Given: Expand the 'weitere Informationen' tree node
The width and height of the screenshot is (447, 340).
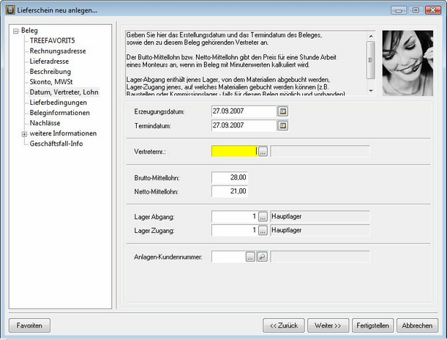Looking at the screenshot, I should coord(24,134).
